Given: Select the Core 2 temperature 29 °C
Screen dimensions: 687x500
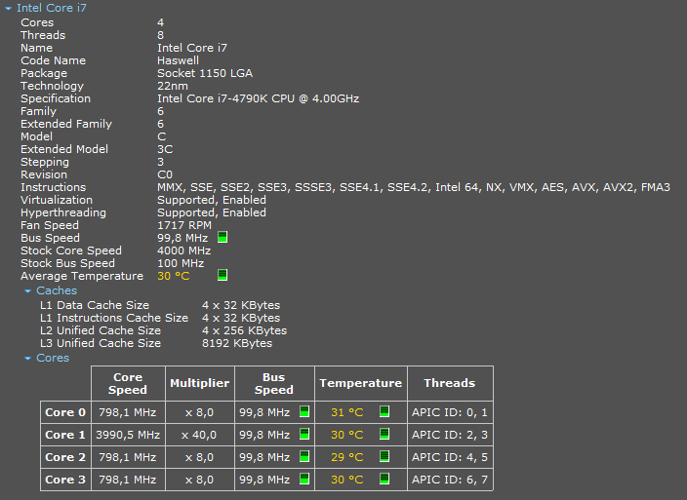Looking at the screenshot, I should [x=347, y=457].
